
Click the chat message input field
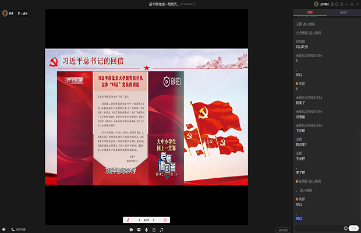pyautogui.click(x=317, y=228)
